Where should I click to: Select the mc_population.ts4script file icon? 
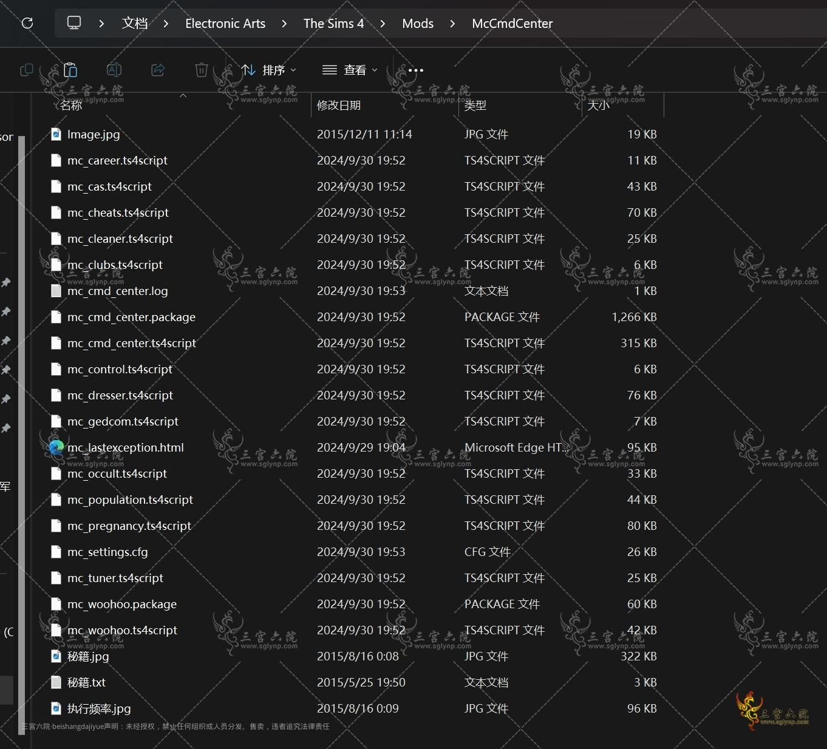click(56, 500)
